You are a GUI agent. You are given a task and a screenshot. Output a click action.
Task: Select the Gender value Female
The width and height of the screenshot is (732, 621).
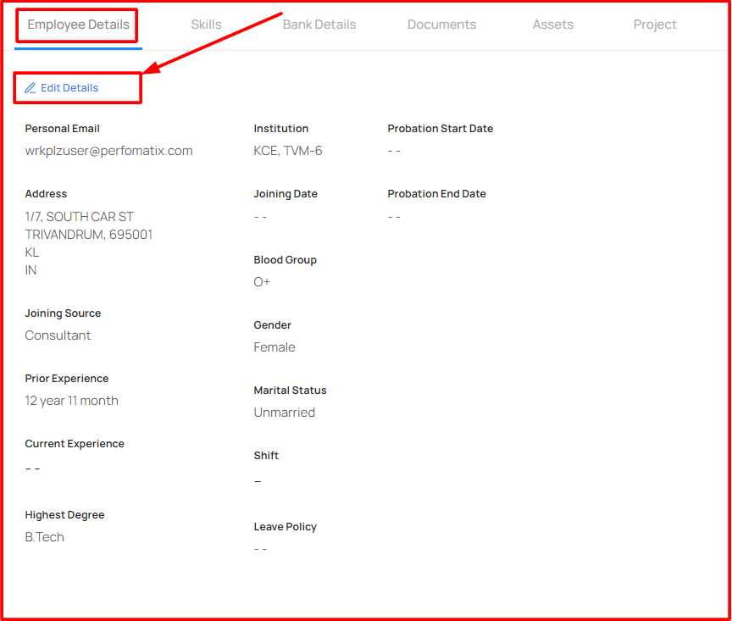coord(274,347)
